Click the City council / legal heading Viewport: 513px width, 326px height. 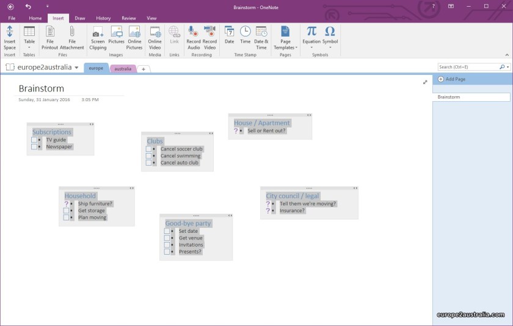click(292, 196)
